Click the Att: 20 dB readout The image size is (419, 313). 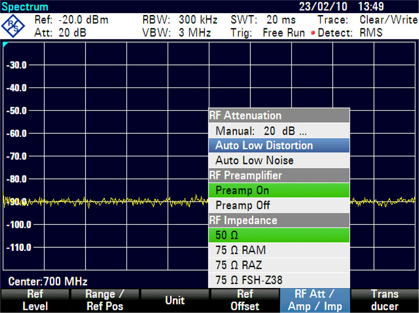pos(61,33)
